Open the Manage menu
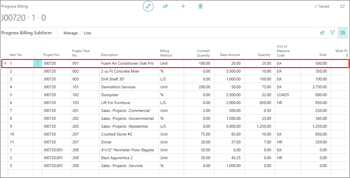 70,33
